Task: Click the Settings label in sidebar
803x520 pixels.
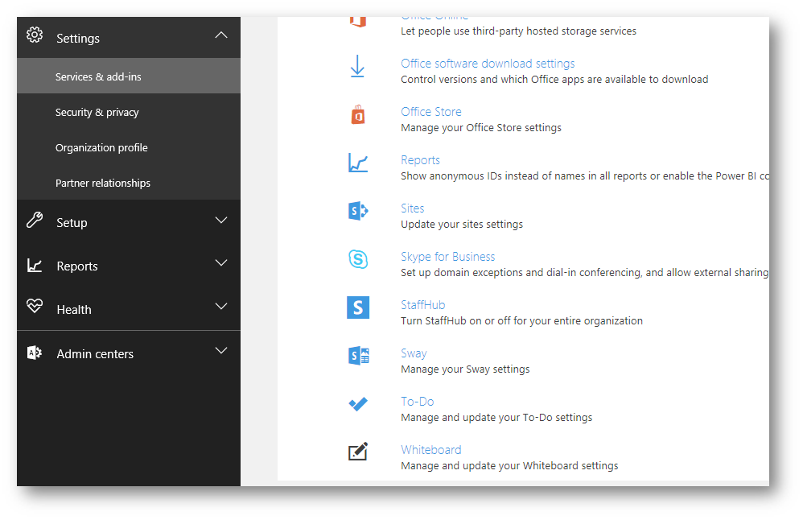Action: coord(78,39)
